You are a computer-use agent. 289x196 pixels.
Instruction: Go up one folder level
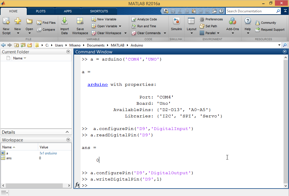(16, 45)
